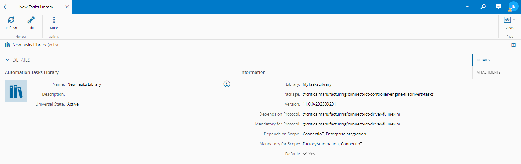Close the New Tasks Library tab

pyautogui.click(x=67, y=7)
